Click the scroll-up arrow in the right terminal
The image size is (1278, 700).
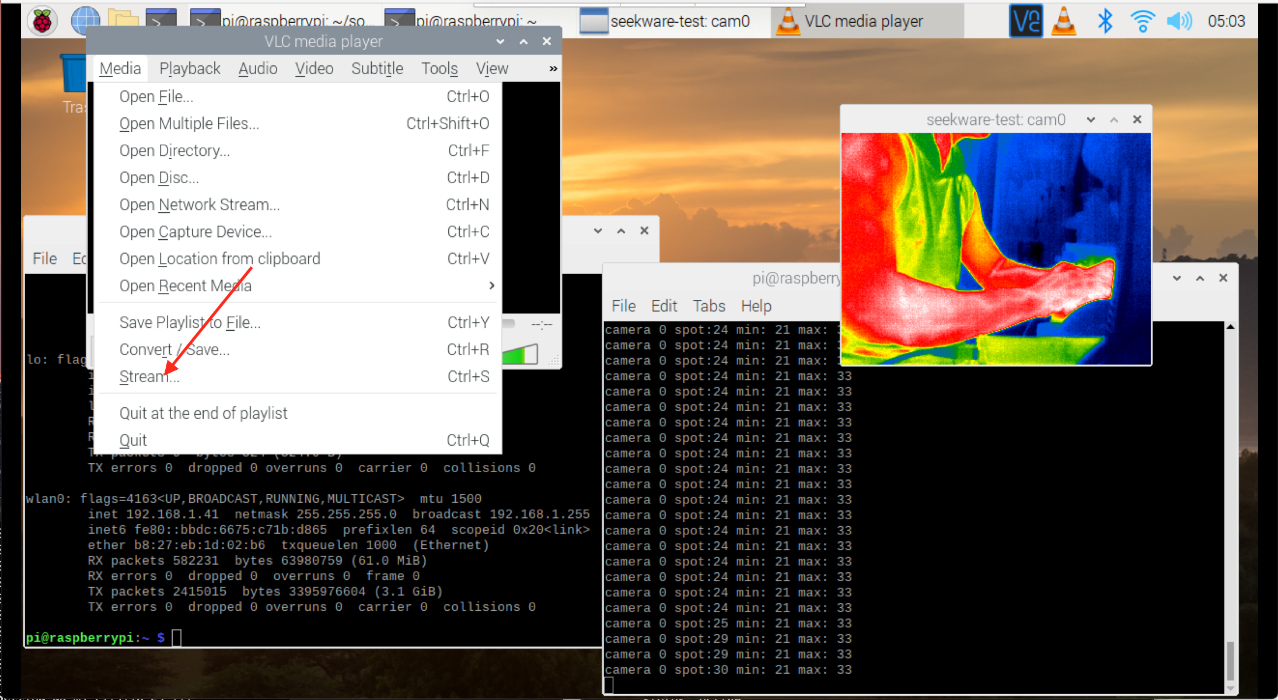pos(1230,327)
